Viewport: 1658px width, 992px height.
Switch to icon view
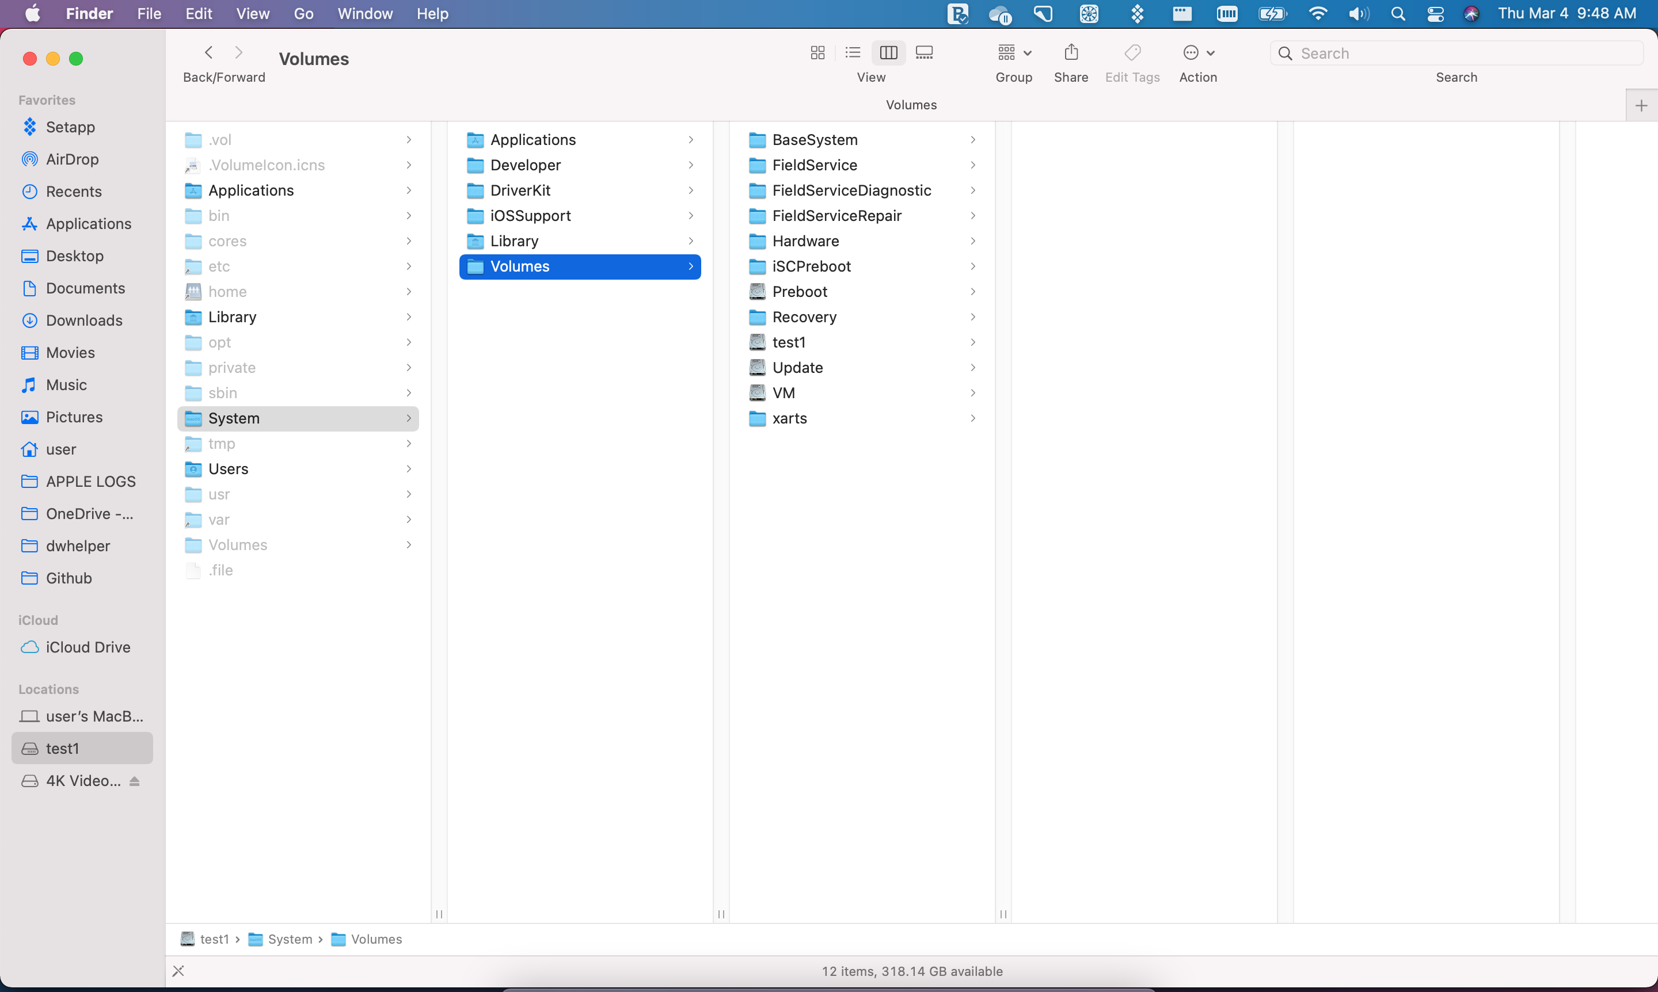tap(817, 53)
